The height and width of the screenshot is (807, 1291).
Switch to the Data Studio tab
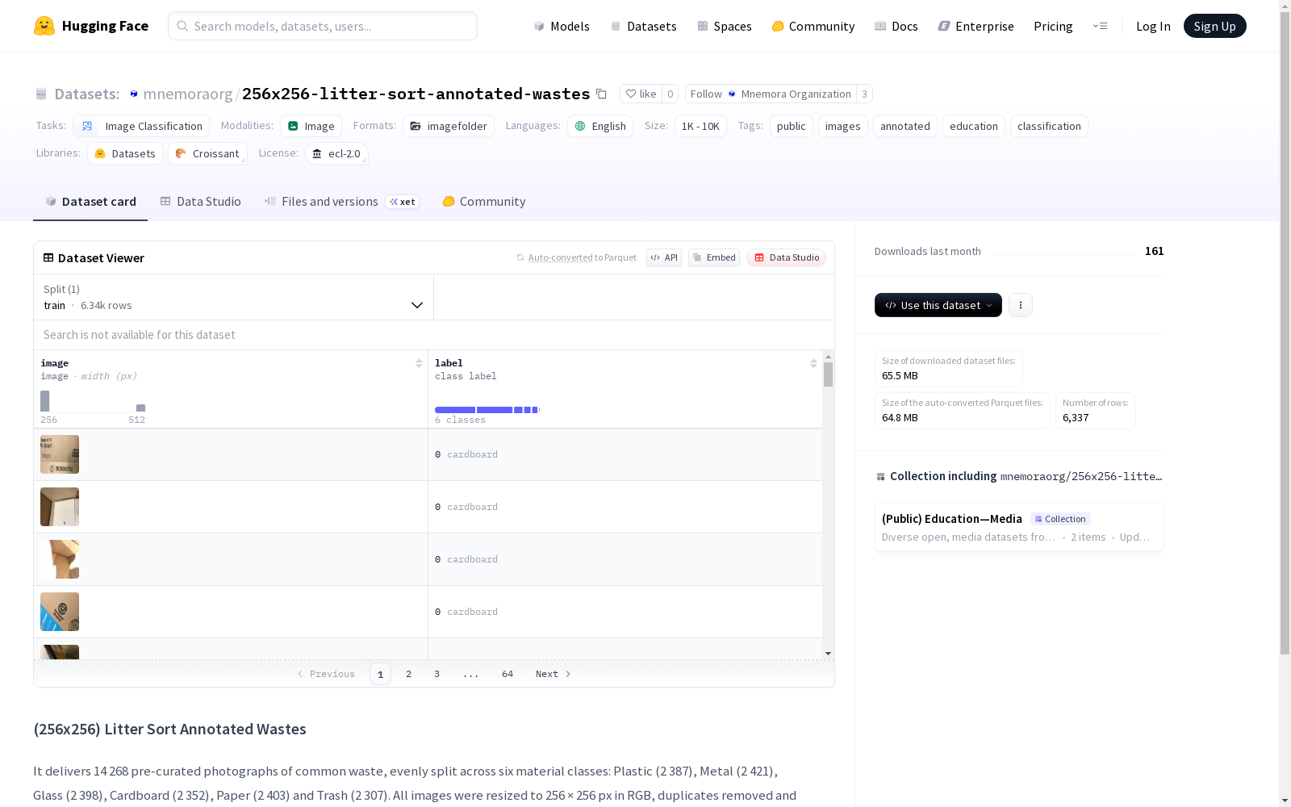coord(201,202)
